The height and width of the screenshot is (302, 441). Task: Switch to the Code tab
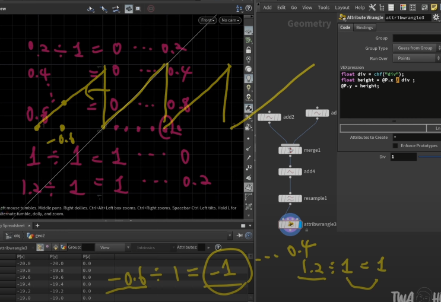(345, 27)
